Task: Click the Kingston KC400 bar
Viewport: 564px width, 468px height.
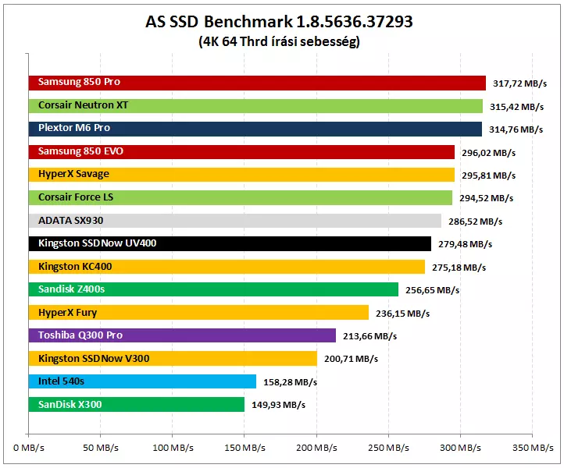Action: [x=227, y=267]
